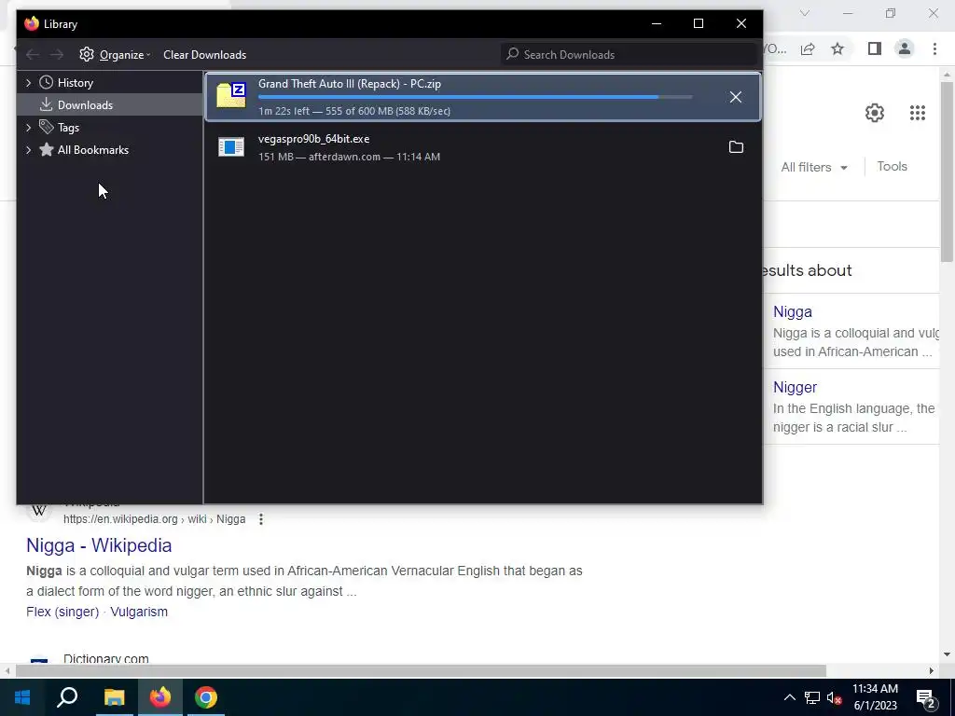Click the Firefox logo in Library title bar
Image resolution: width=955 pixels, height=716 pixels.
point(32,23)
